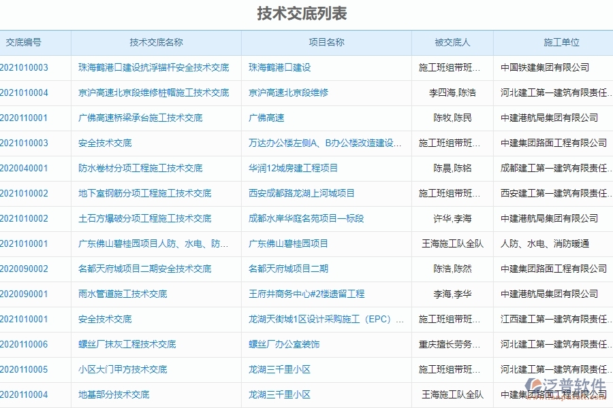Open project 华润12城房建工程项目
613x408 pixels.
coord(292,168)
